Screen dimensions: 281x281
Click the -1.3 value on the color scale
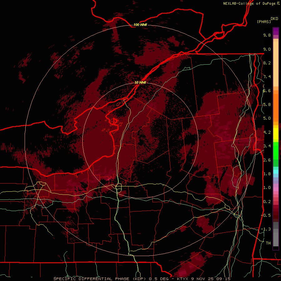coord(266,229)
